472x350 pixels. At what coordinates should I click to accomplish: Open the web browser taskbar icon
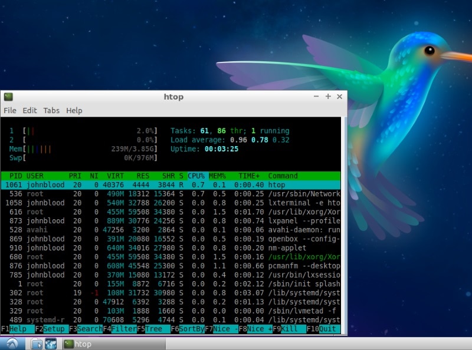tap(51, 344)
